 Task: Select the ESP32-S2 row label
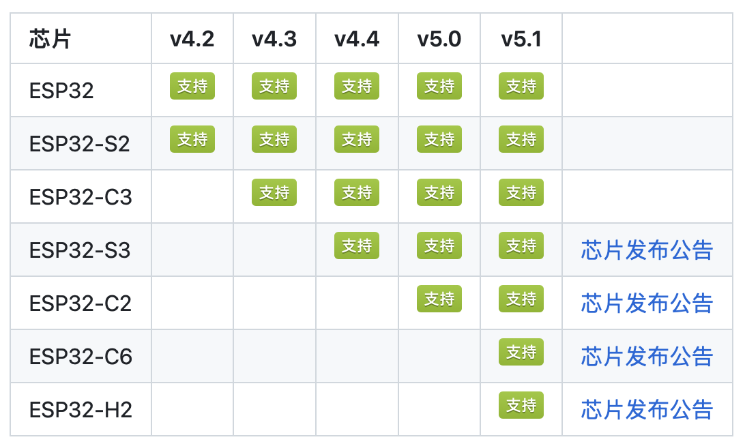tap(79, 144)
